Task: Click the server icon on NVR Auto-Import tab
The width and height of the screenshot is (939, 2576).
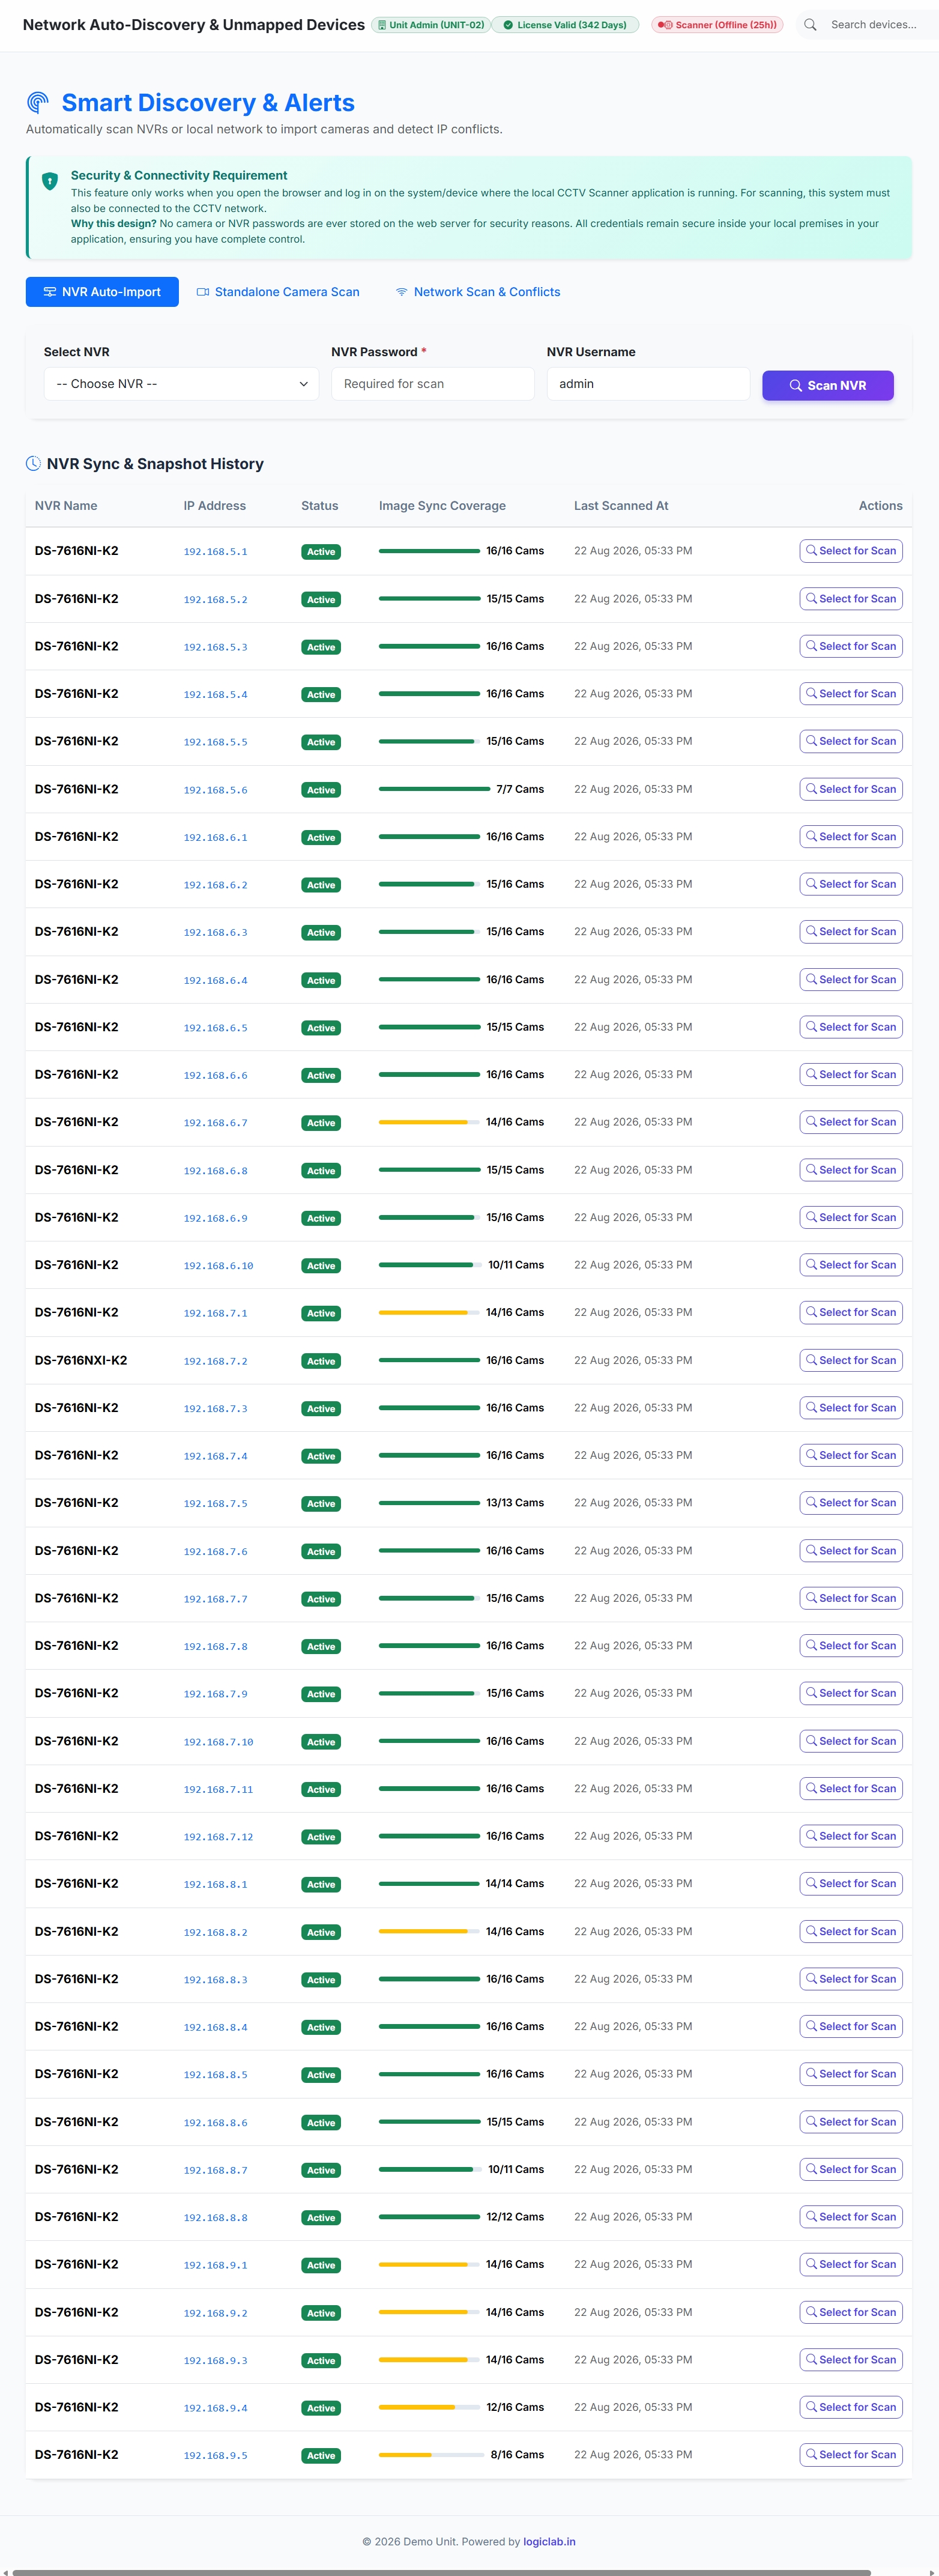Action: pos(49,292)
